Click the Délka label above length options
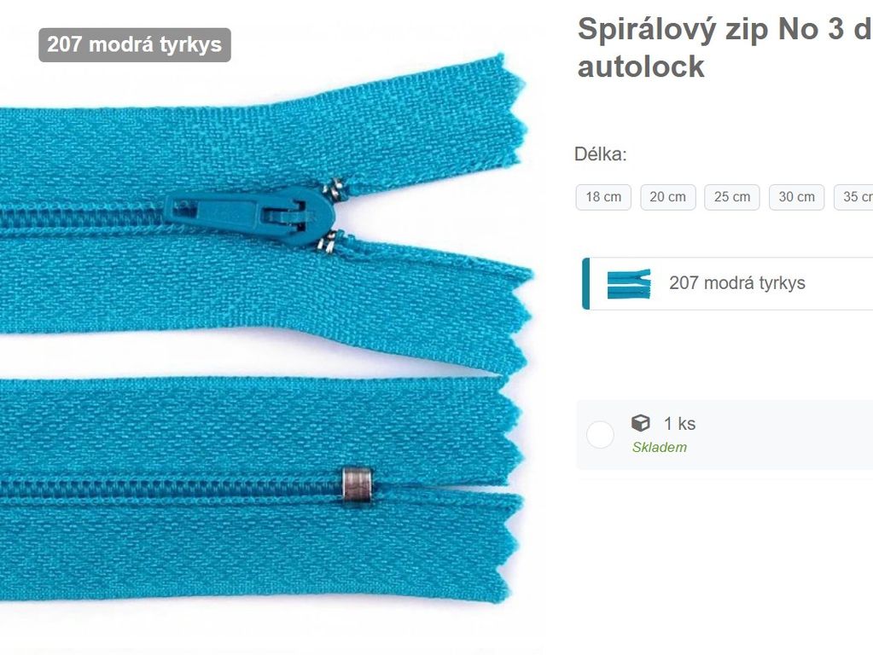Screen dimensions: 873x655 600,154
